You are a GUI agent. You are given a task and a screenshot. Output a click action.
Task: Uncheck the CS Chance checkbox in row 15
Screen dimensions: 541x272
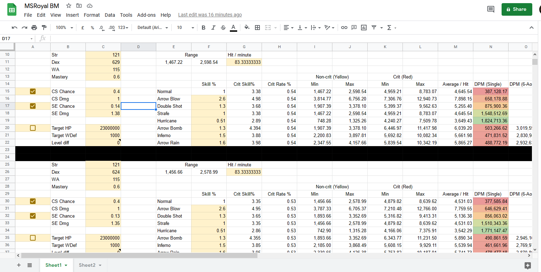point(33,91)
